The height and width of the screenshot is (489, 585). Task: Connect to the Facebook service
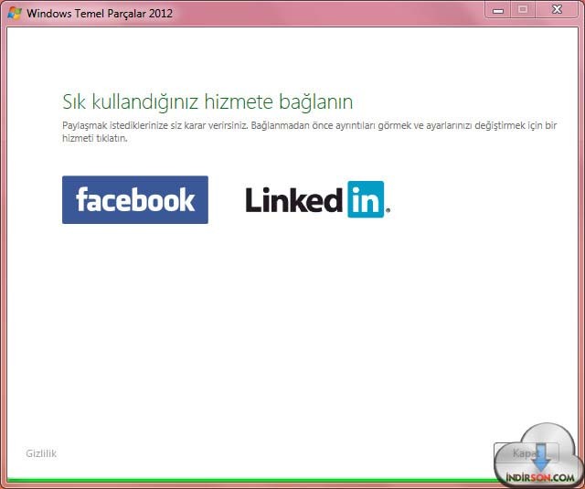(x=135, y=200)
